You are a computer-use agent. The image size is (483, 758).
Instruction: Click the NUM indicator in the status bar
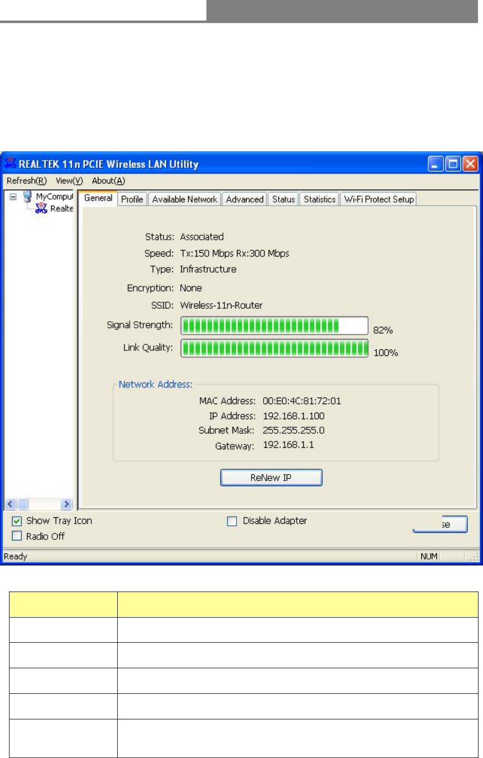[429, 556]
